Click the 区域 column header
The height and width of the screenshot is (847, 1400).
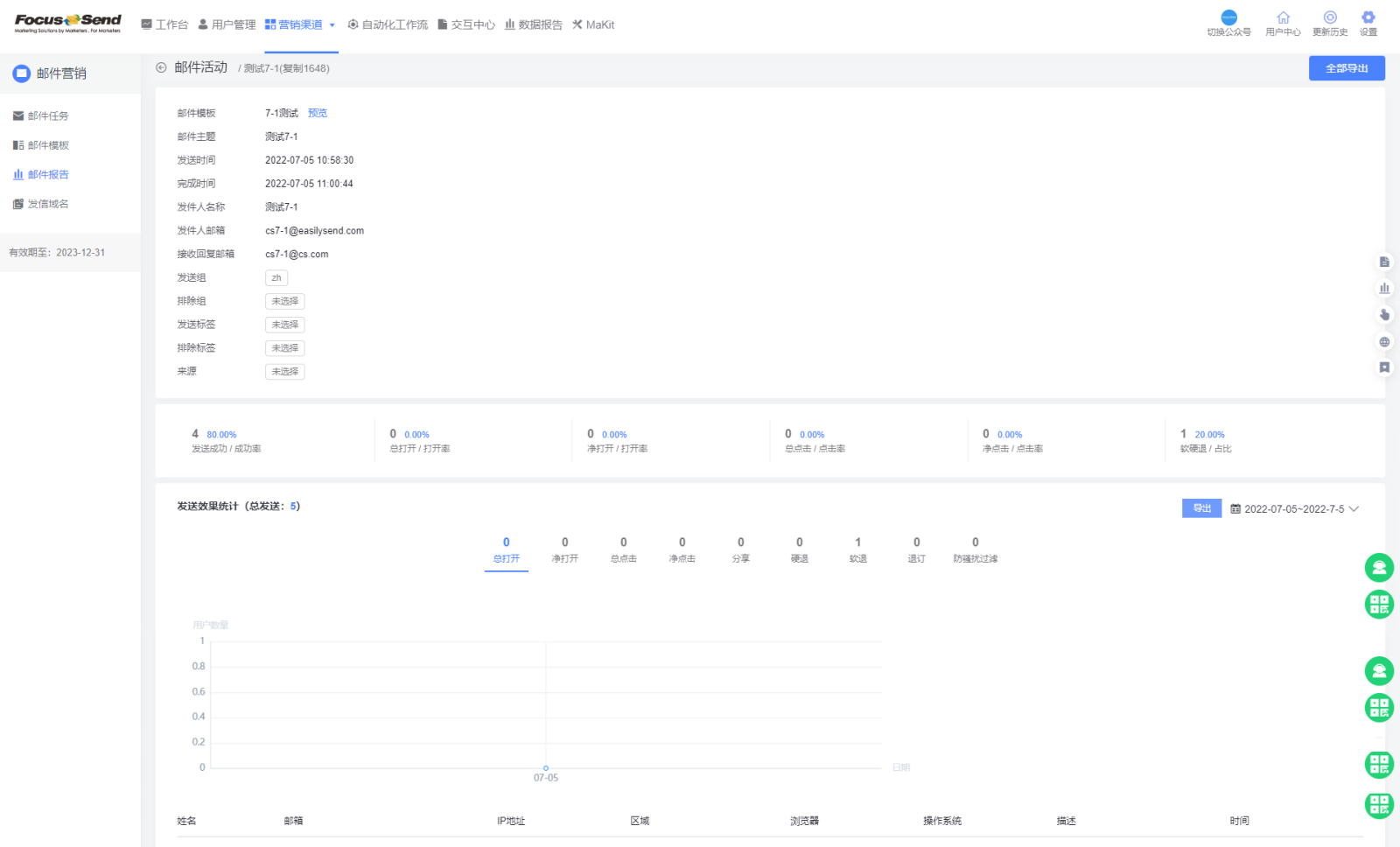pos(640,821)
